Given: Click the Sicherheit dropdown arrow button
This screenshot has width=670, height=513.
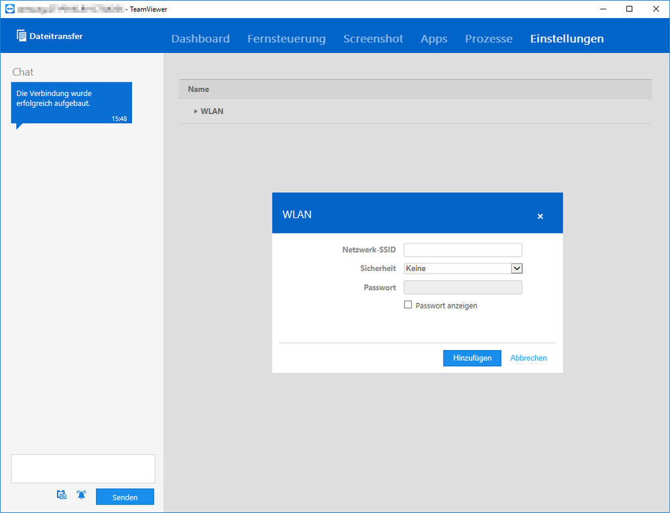Looking at the screenshot, I should [x=516, y=268].
